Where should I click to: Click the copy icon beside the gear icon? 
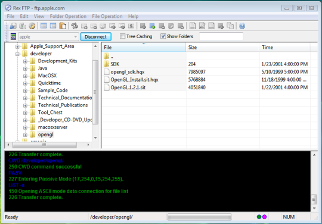pyautogui.click(x=23, y=26)
